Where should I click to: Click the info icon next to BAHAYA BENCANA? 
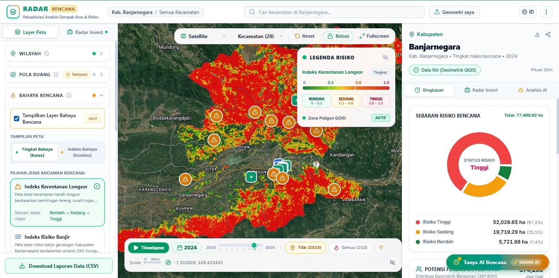click(69, 95)
